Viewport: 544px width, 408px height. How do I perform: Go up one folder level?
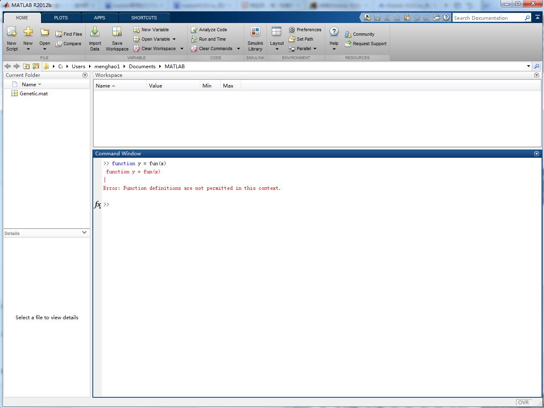tap(26, 66)
